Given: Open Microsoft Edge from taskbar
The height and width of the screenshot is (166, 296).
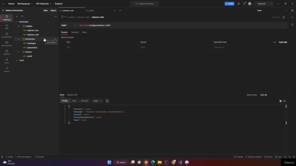Looking at the screenshot, I should 153,162.
